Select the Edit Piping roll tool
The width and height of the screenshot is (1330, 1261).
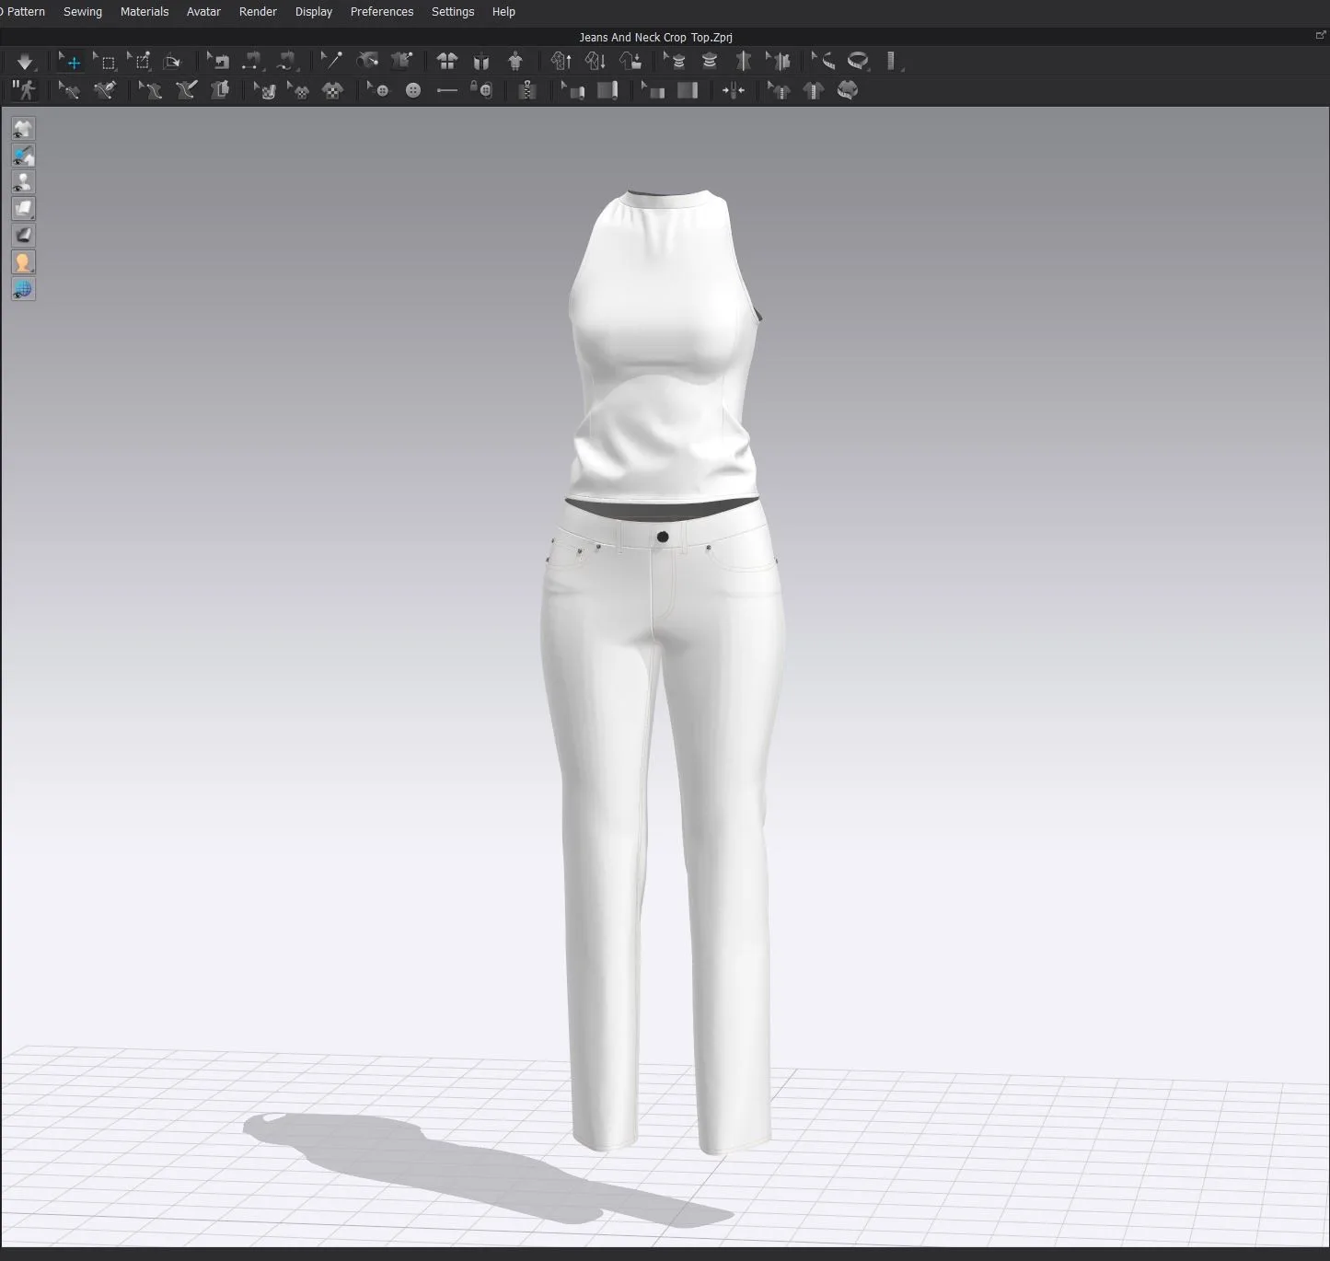572,90
